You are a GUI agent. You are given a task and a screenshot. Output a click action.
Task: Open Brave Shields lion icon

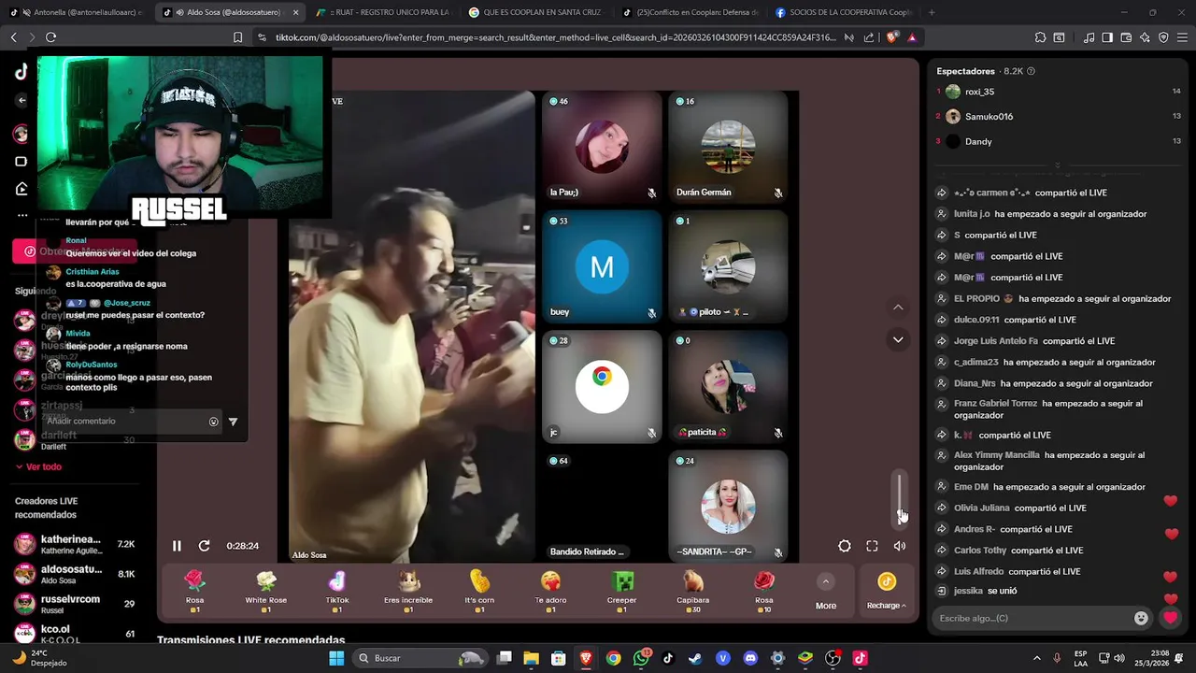[x=892, y=37]
